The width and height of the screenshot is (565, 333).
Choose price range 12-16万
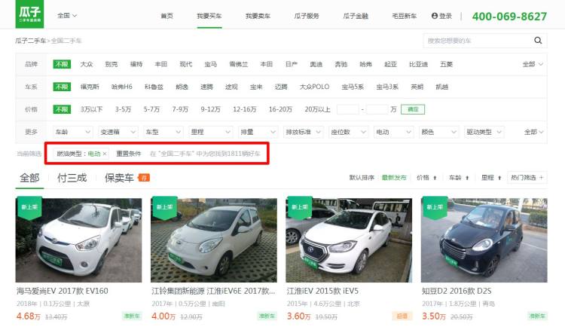245,109
